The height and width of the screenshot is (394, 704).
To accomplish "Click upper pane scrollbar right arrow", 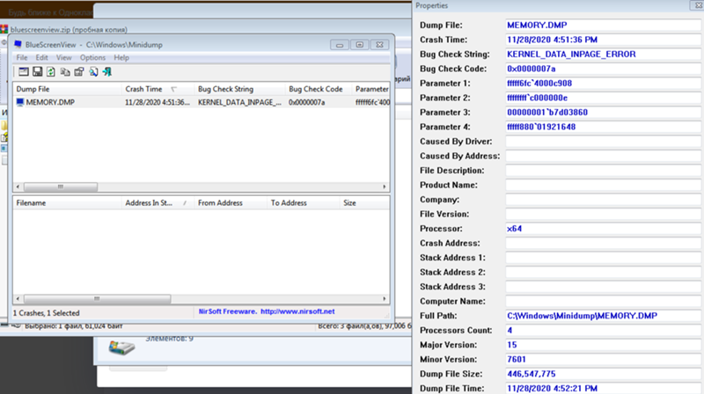I will (385, 186).
